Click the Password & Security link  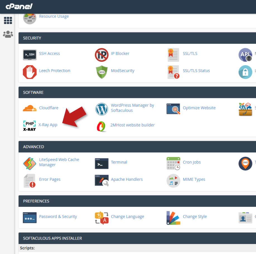[x=58, y=217]
